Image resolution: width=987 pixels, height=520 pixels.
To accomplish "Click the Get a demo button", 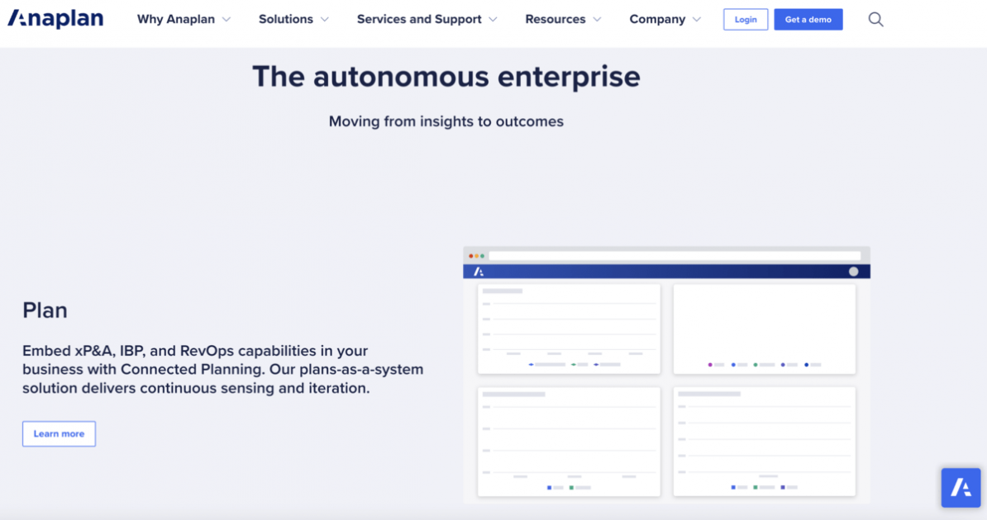I will tap(808, 19).
